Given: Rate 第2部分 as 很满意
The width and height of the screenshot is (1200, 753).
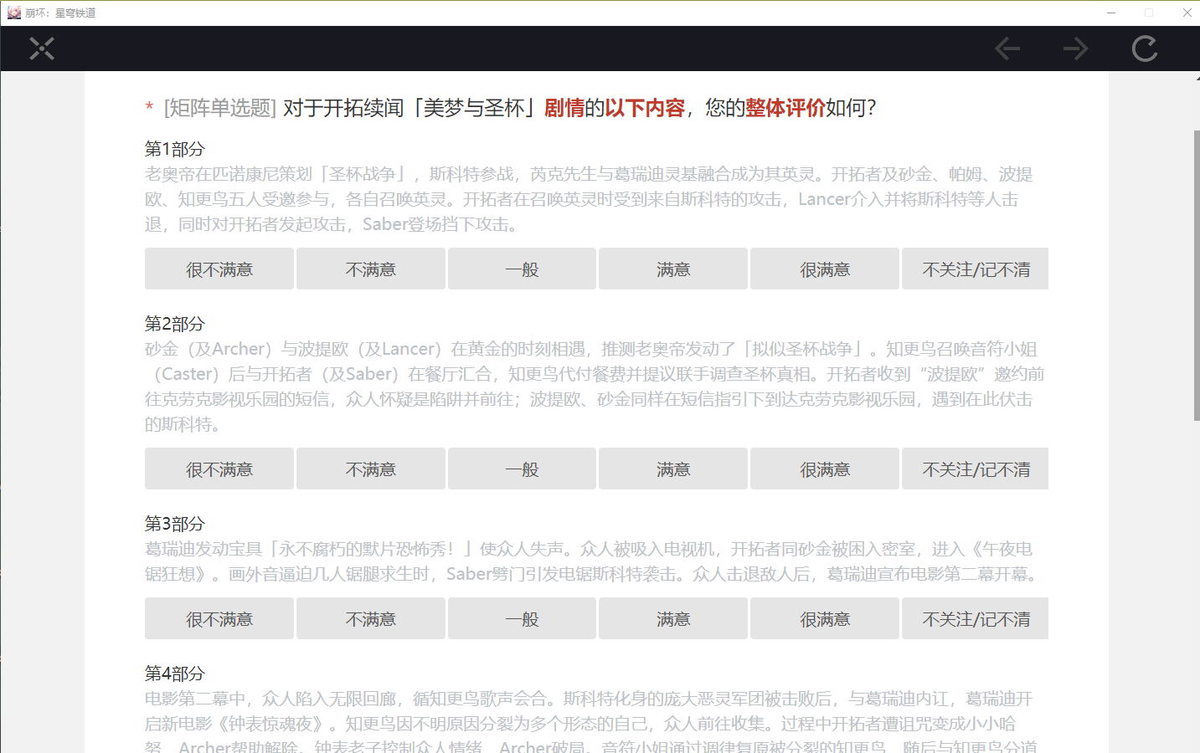Looking at the screenshot, I should [825, 469].
